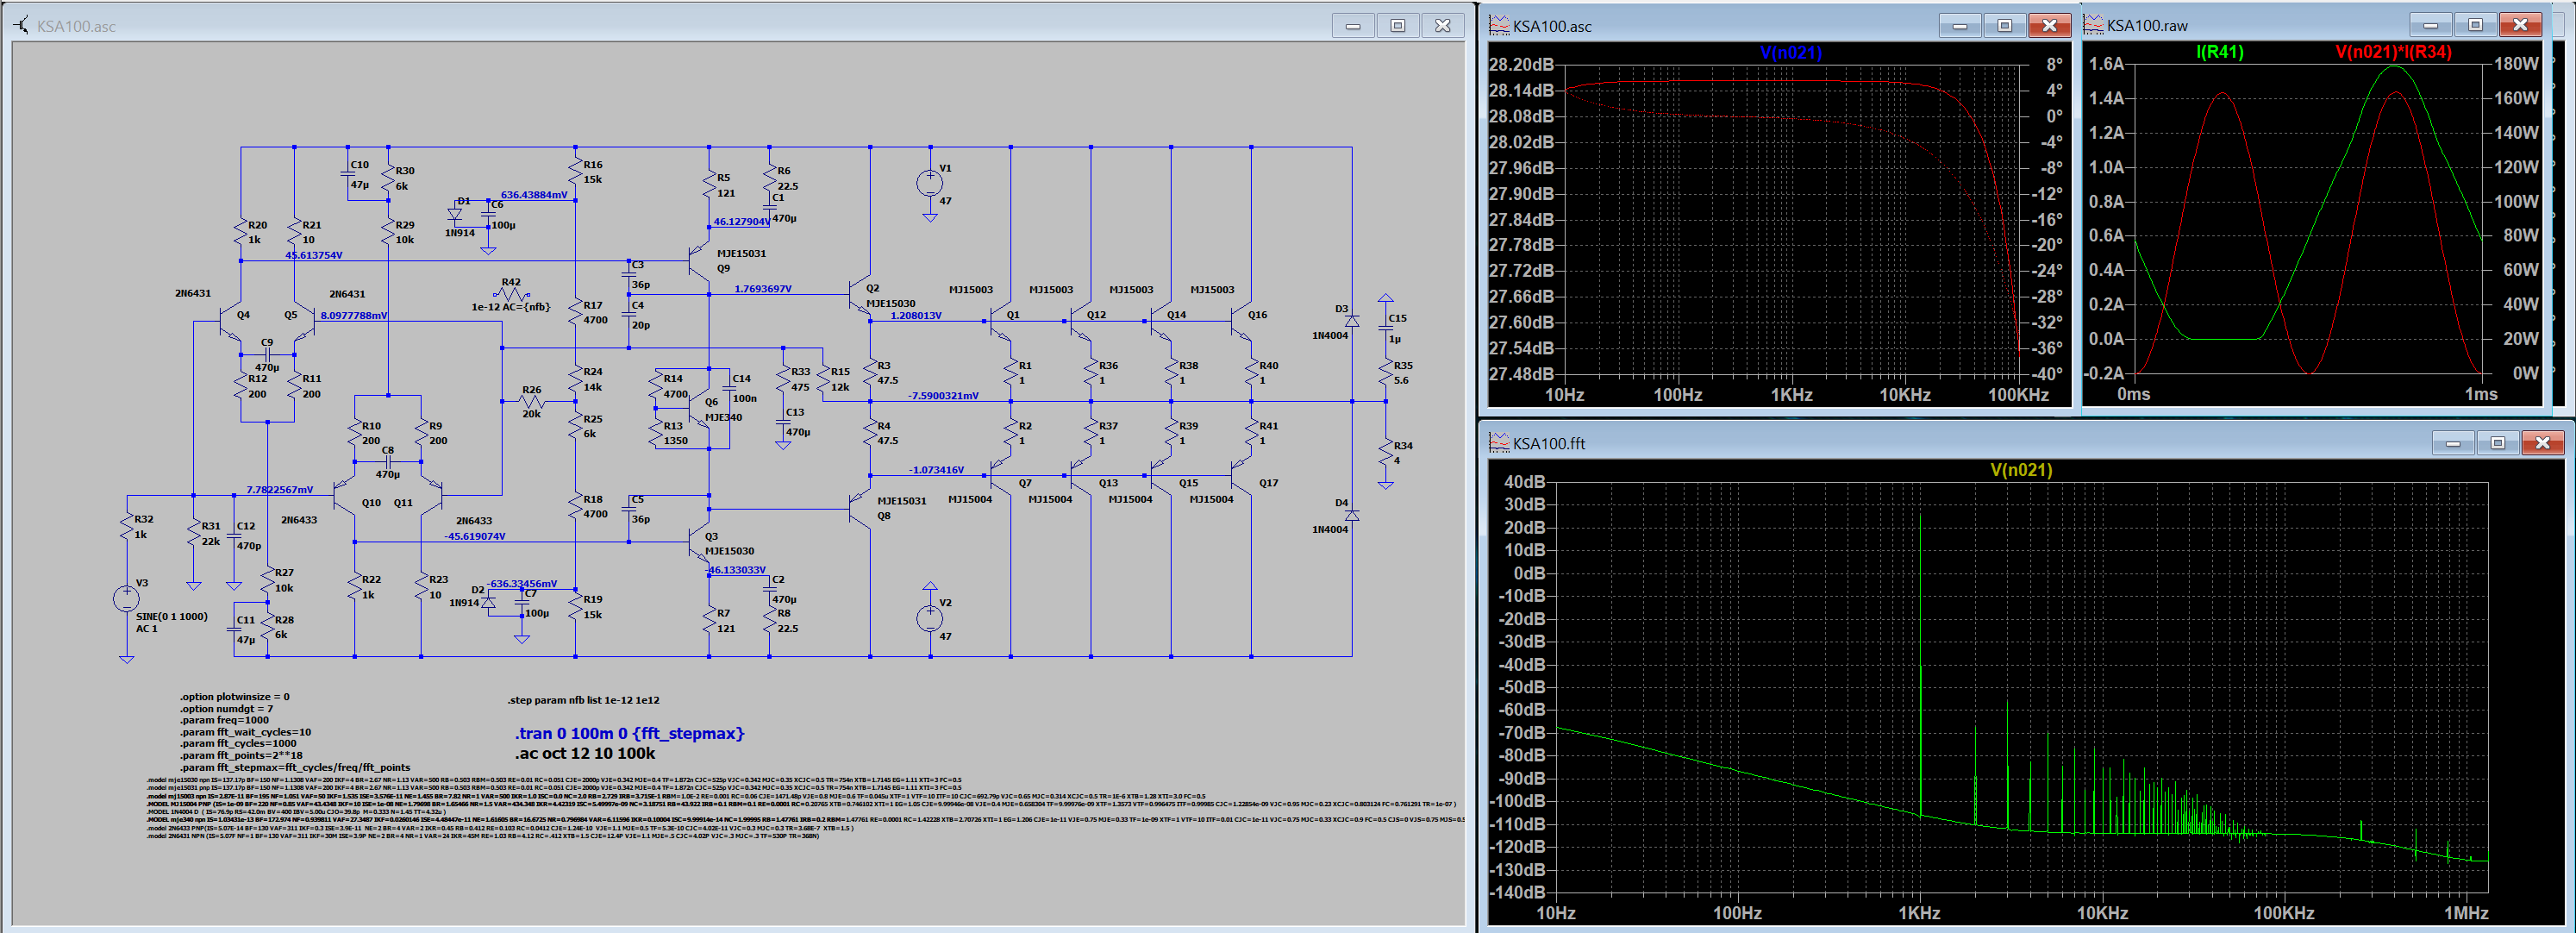The width and height of the screenshot is (2576, 933).
Task: Close the KSA100.raw plot window
Action: 2519,25
